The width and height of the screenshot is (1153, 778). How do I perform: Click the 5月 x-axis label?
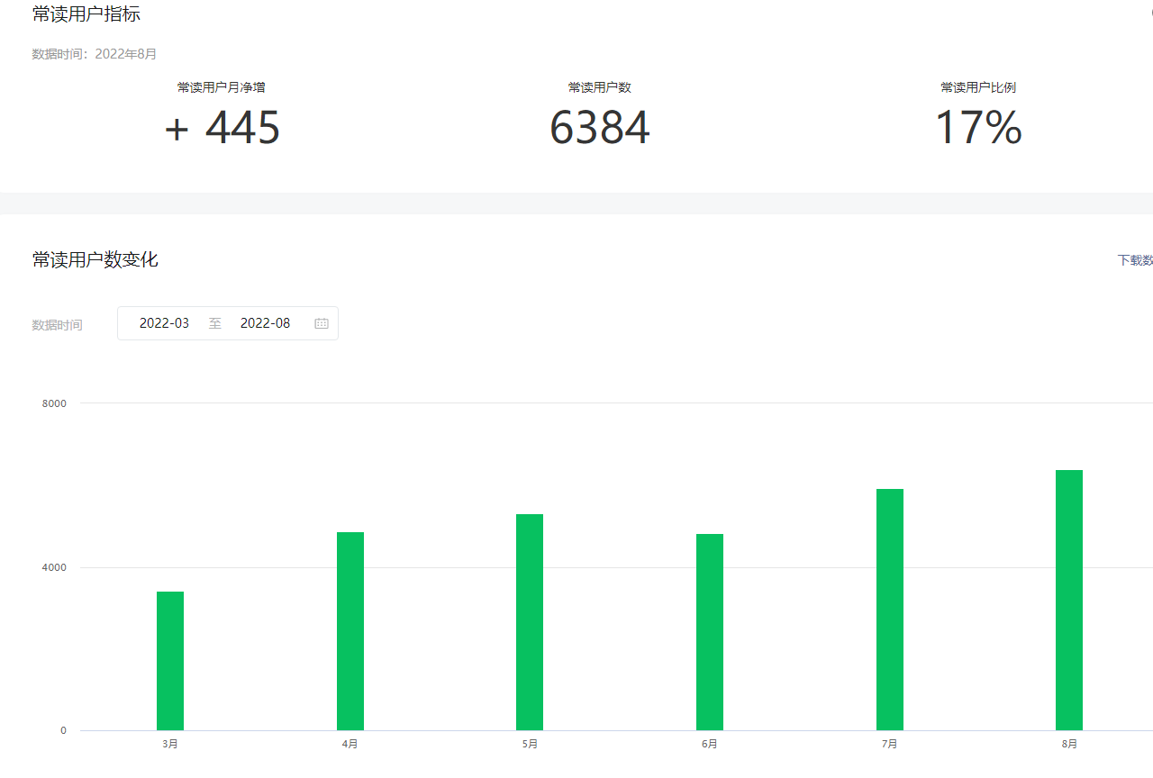click(x=530, y=744)
